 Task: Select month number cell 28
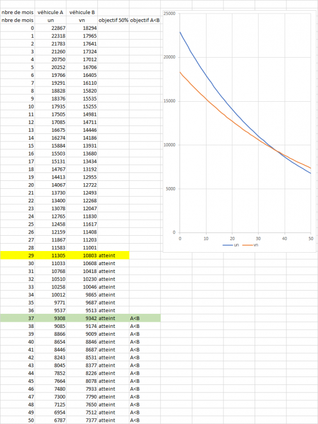[18, 248]
